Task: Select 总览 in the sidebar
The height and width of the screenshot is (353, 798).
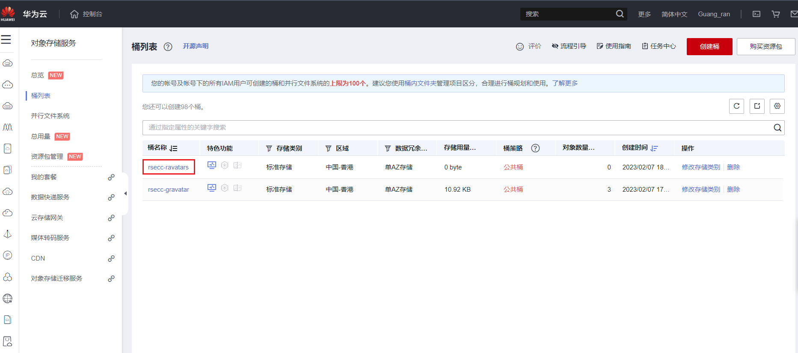Action: (38, 75)
